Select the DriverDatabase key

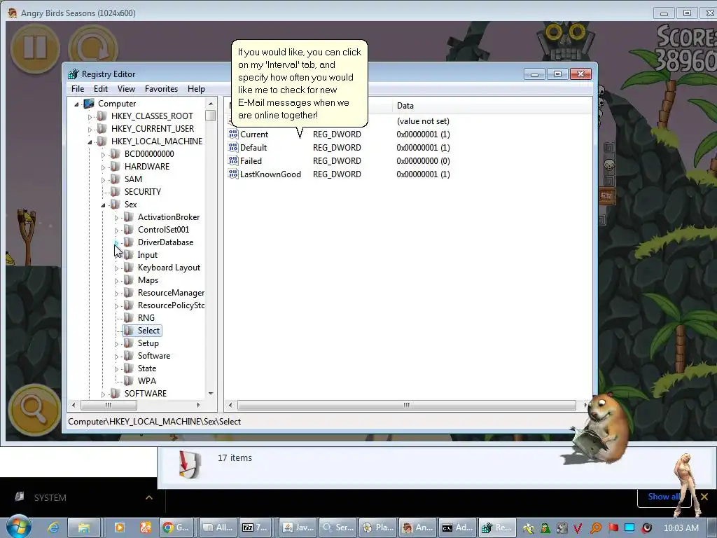coord(165,242)
